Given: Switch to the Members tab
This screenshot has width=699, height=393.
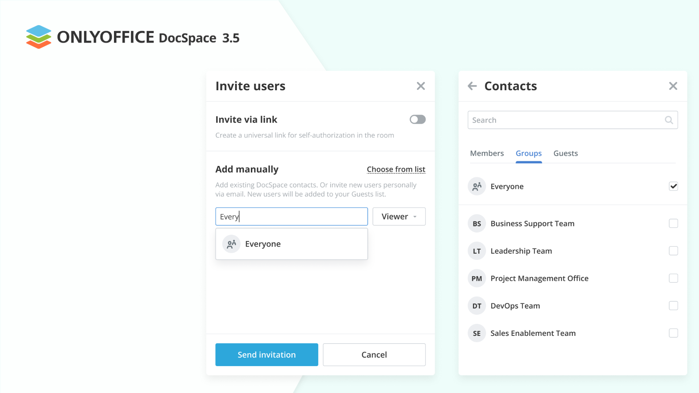Looking at the screenshot, I should point(487,153).
